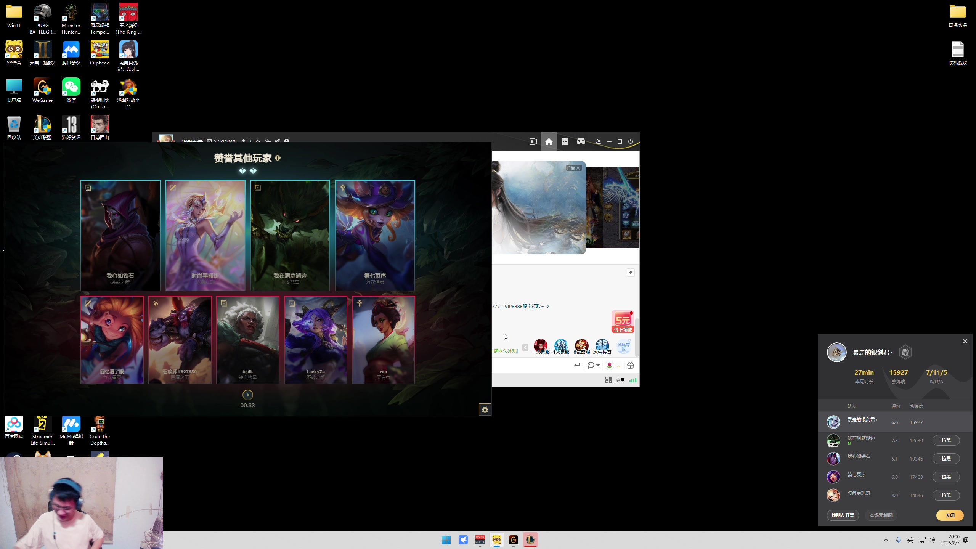Open the 冰雪传奇 game icon
Viewport: 976px width, 549px height.
click(602, 347)
